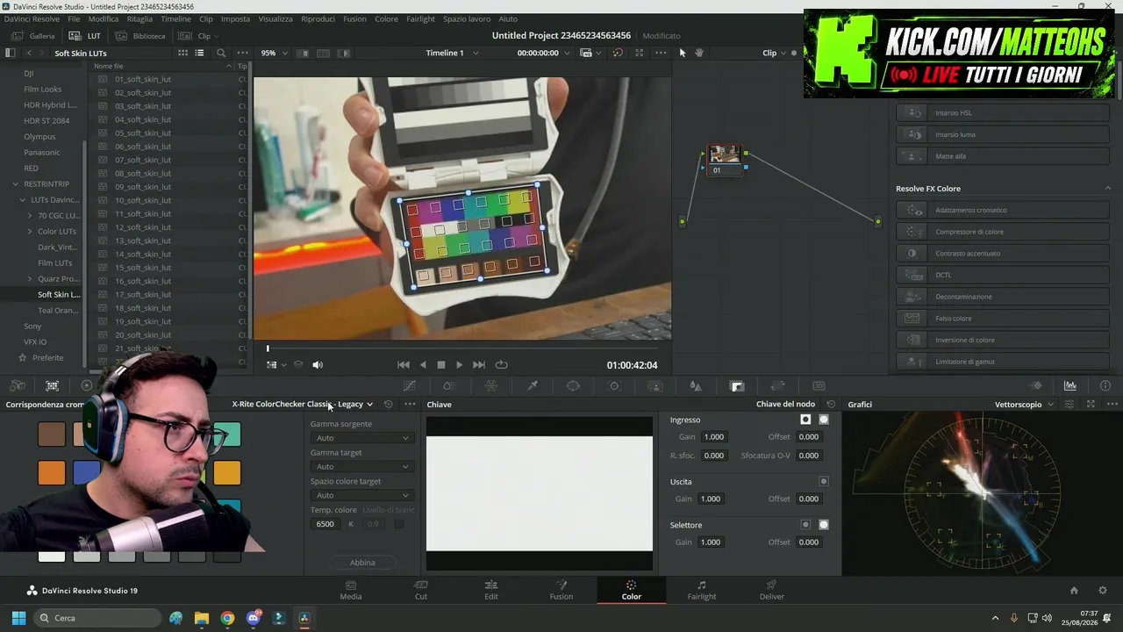Switch LUT browser to list view
The height and width of the screenshot is (632, 1123).
(x=199, y=53)
